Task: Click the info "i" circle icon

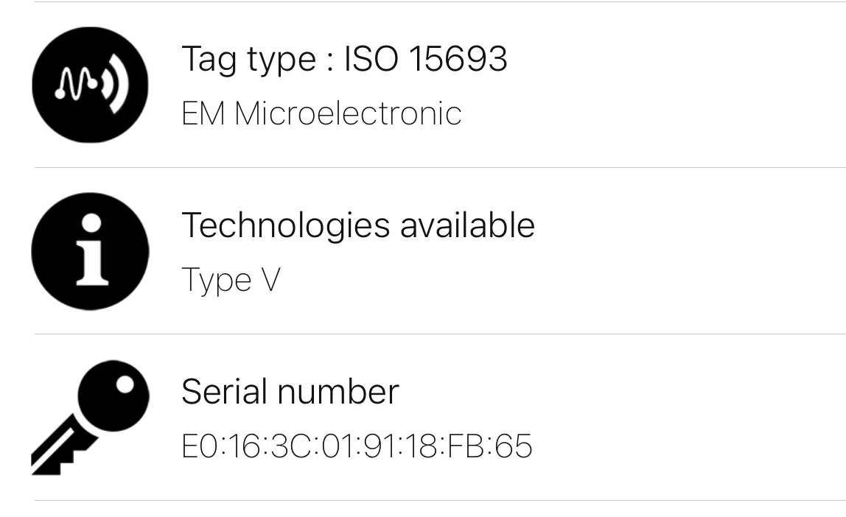Action: 90,251
